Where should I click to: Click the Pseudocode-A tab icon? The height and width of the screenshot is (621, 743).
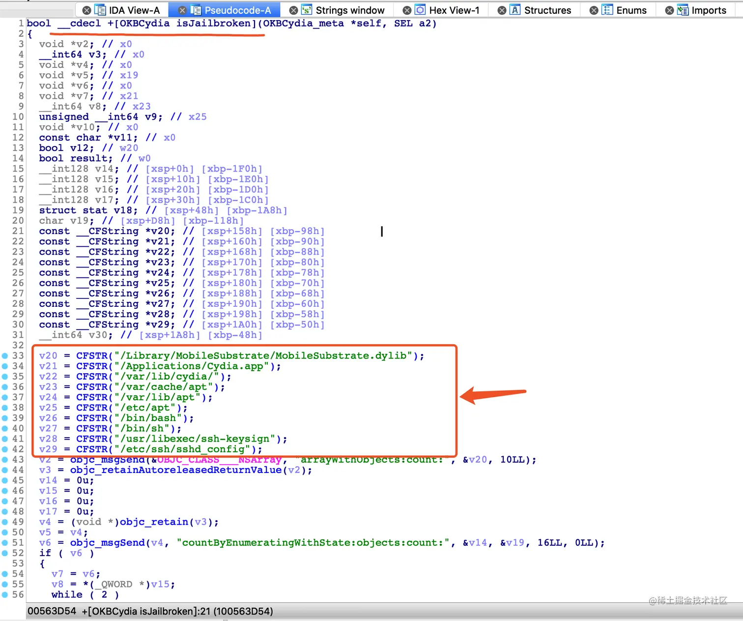pyautogui.click(x=196, y=10)
